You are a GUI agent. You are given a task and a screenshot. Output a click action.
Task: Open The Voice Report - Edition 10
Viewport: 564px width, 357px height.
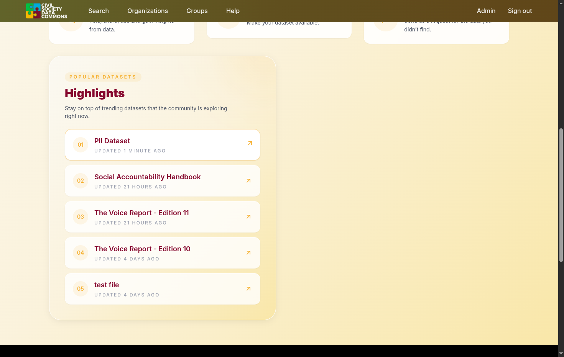click(x=142, y=249)
